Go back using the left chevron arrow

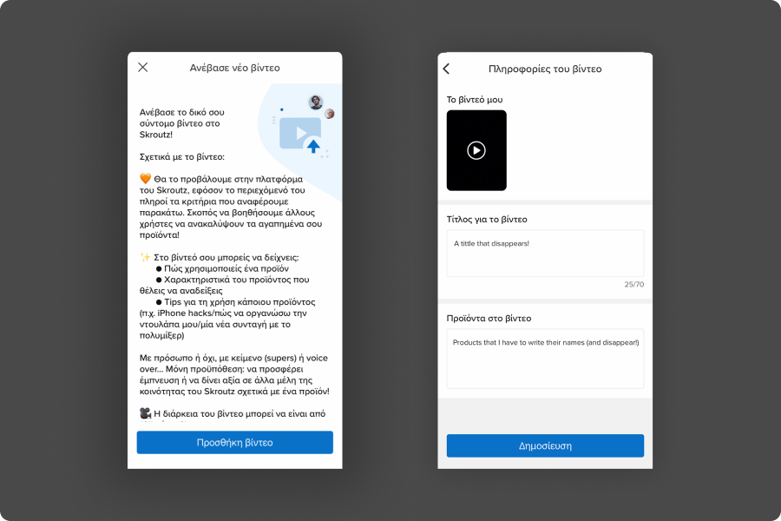(x=446, y=69)
